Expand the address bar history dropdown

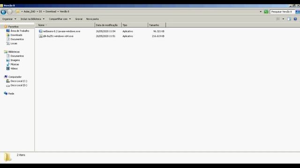coord(261,12)
